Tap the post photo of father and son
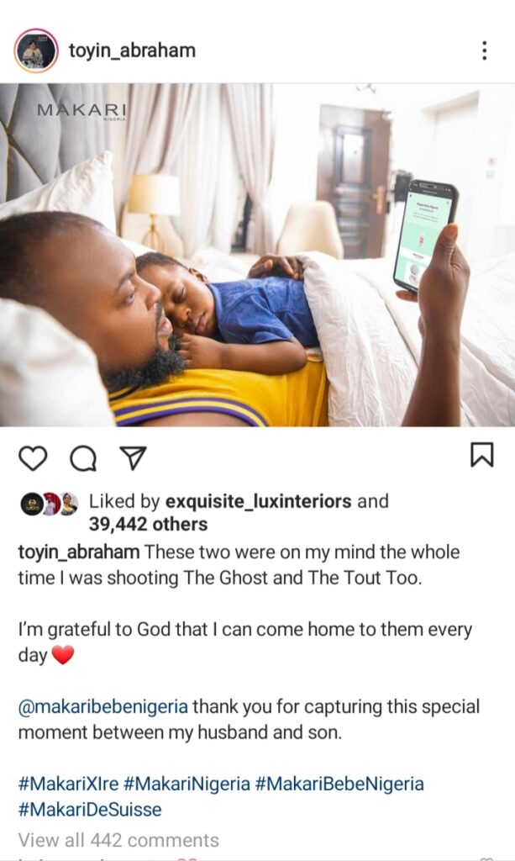Screen dimensions: 515x861 coord(257,255)
